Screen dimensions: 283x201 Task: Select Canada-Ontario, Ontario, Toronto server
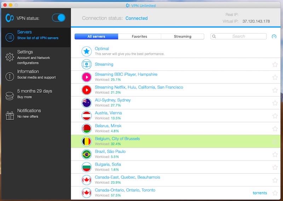(x=175, y=193)
